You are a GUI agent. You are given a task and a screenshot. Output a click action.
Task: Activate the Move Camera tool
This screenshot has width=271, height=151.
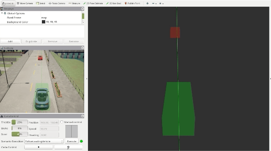click(x=25, y=3)
